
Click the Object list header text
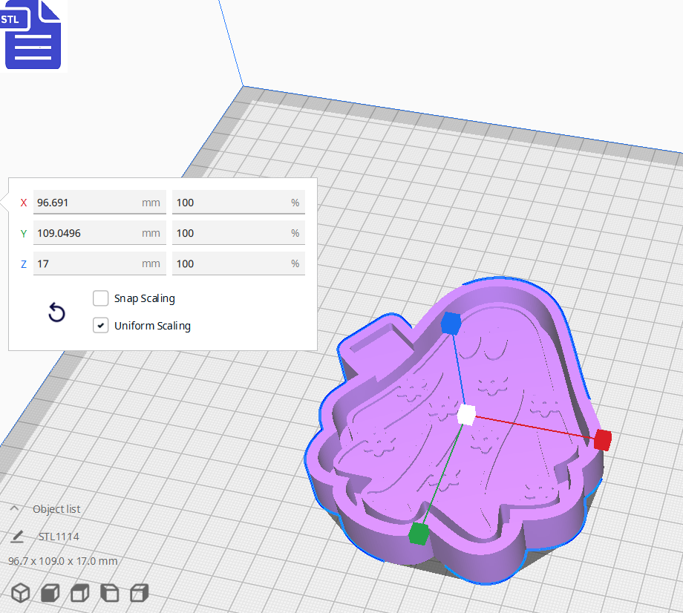tap(58, 508)
